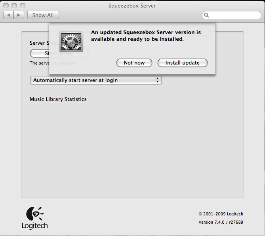The height and width of the screenshot is (236, 265).
Task: Dismiss the update with Not now
Action: click(x=134, y=63)
